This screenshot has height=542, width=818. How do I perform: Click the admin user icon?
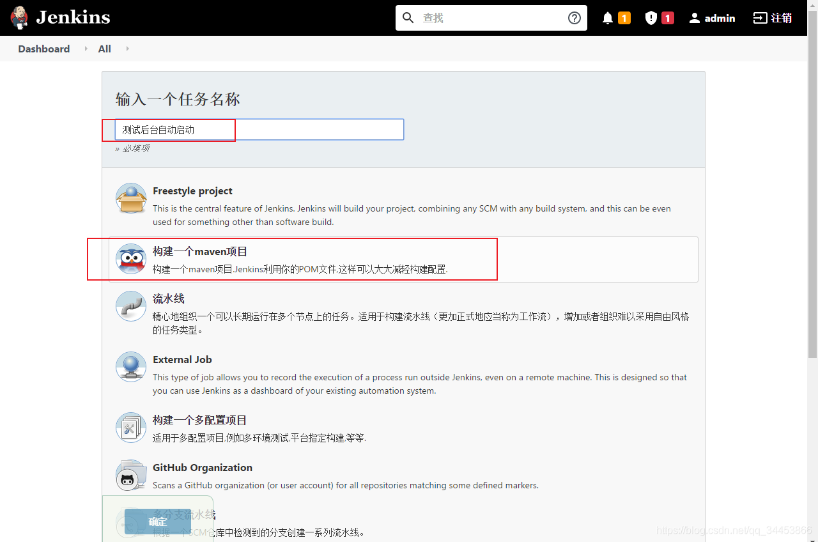coord(695,18)
